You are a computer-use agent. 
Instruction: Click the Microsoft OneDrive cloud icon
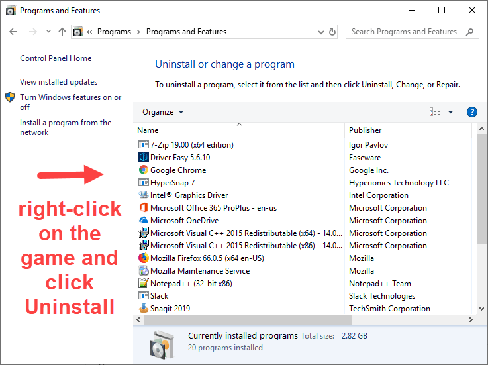pyautogui.click(x=143, y=220)
